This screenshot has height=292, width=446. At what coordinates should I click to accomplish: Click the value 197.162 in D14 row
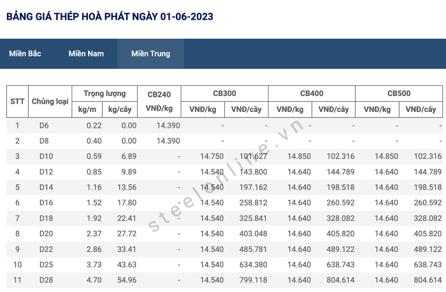[x=253, y=187]
